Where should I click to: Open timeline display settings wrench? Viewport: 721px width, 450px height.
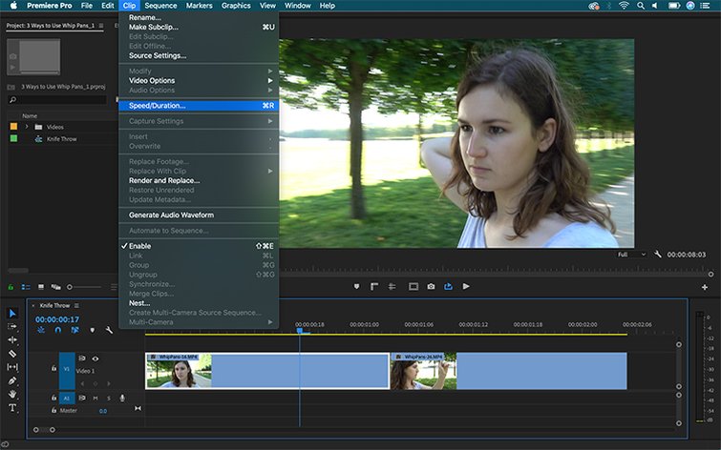(109, 331)
